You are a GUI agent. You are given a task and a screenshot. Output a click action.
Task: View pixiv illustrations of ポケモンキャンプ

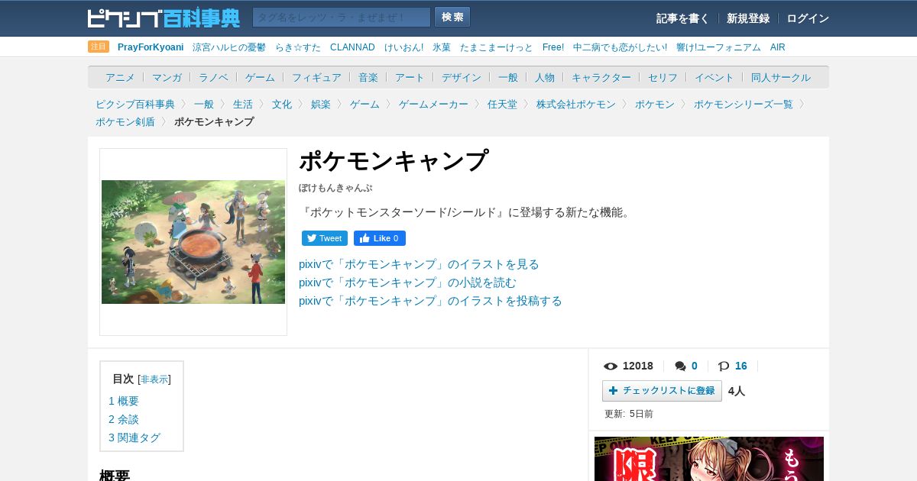[x=419, y=264]
